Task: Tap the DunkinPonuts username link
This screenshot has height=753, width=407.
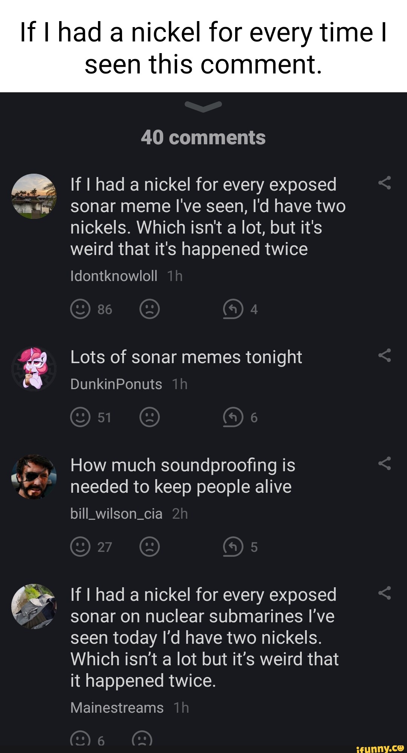Action: [x=116, y=384]
